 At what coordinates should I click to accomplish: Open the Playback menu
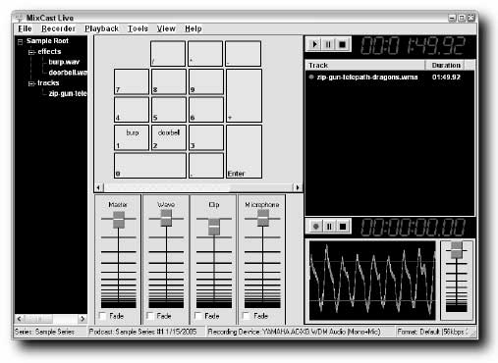pyautogui.click(x=101, y=28)
